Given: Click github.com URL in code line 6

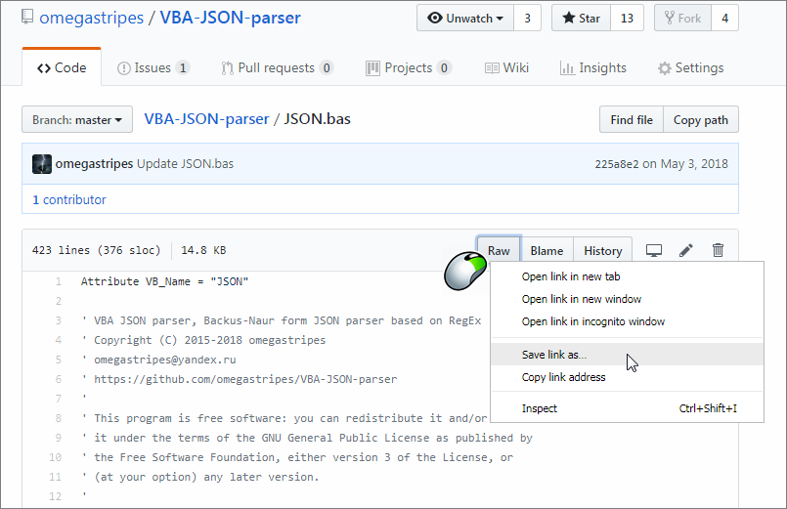Looking at the screenshot, I should pos(245,379).
